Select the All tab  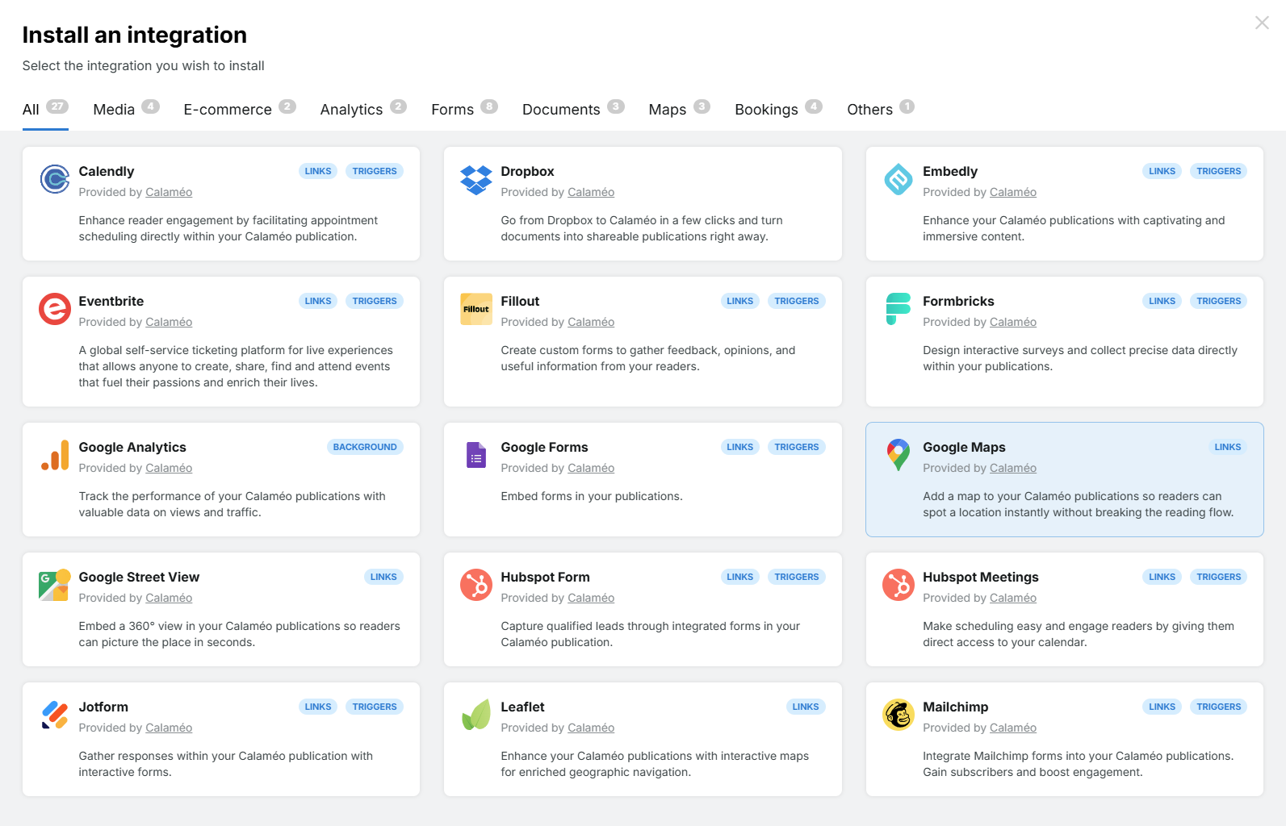[x=45, y=110]
